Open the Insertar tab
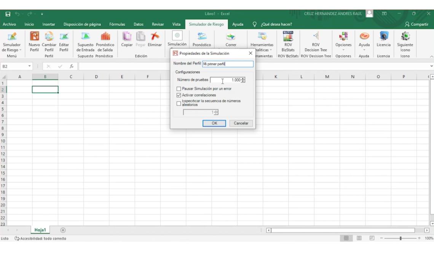Image resolution: width=434 pixels, height=255 pixels. click(x=49, y=24)
